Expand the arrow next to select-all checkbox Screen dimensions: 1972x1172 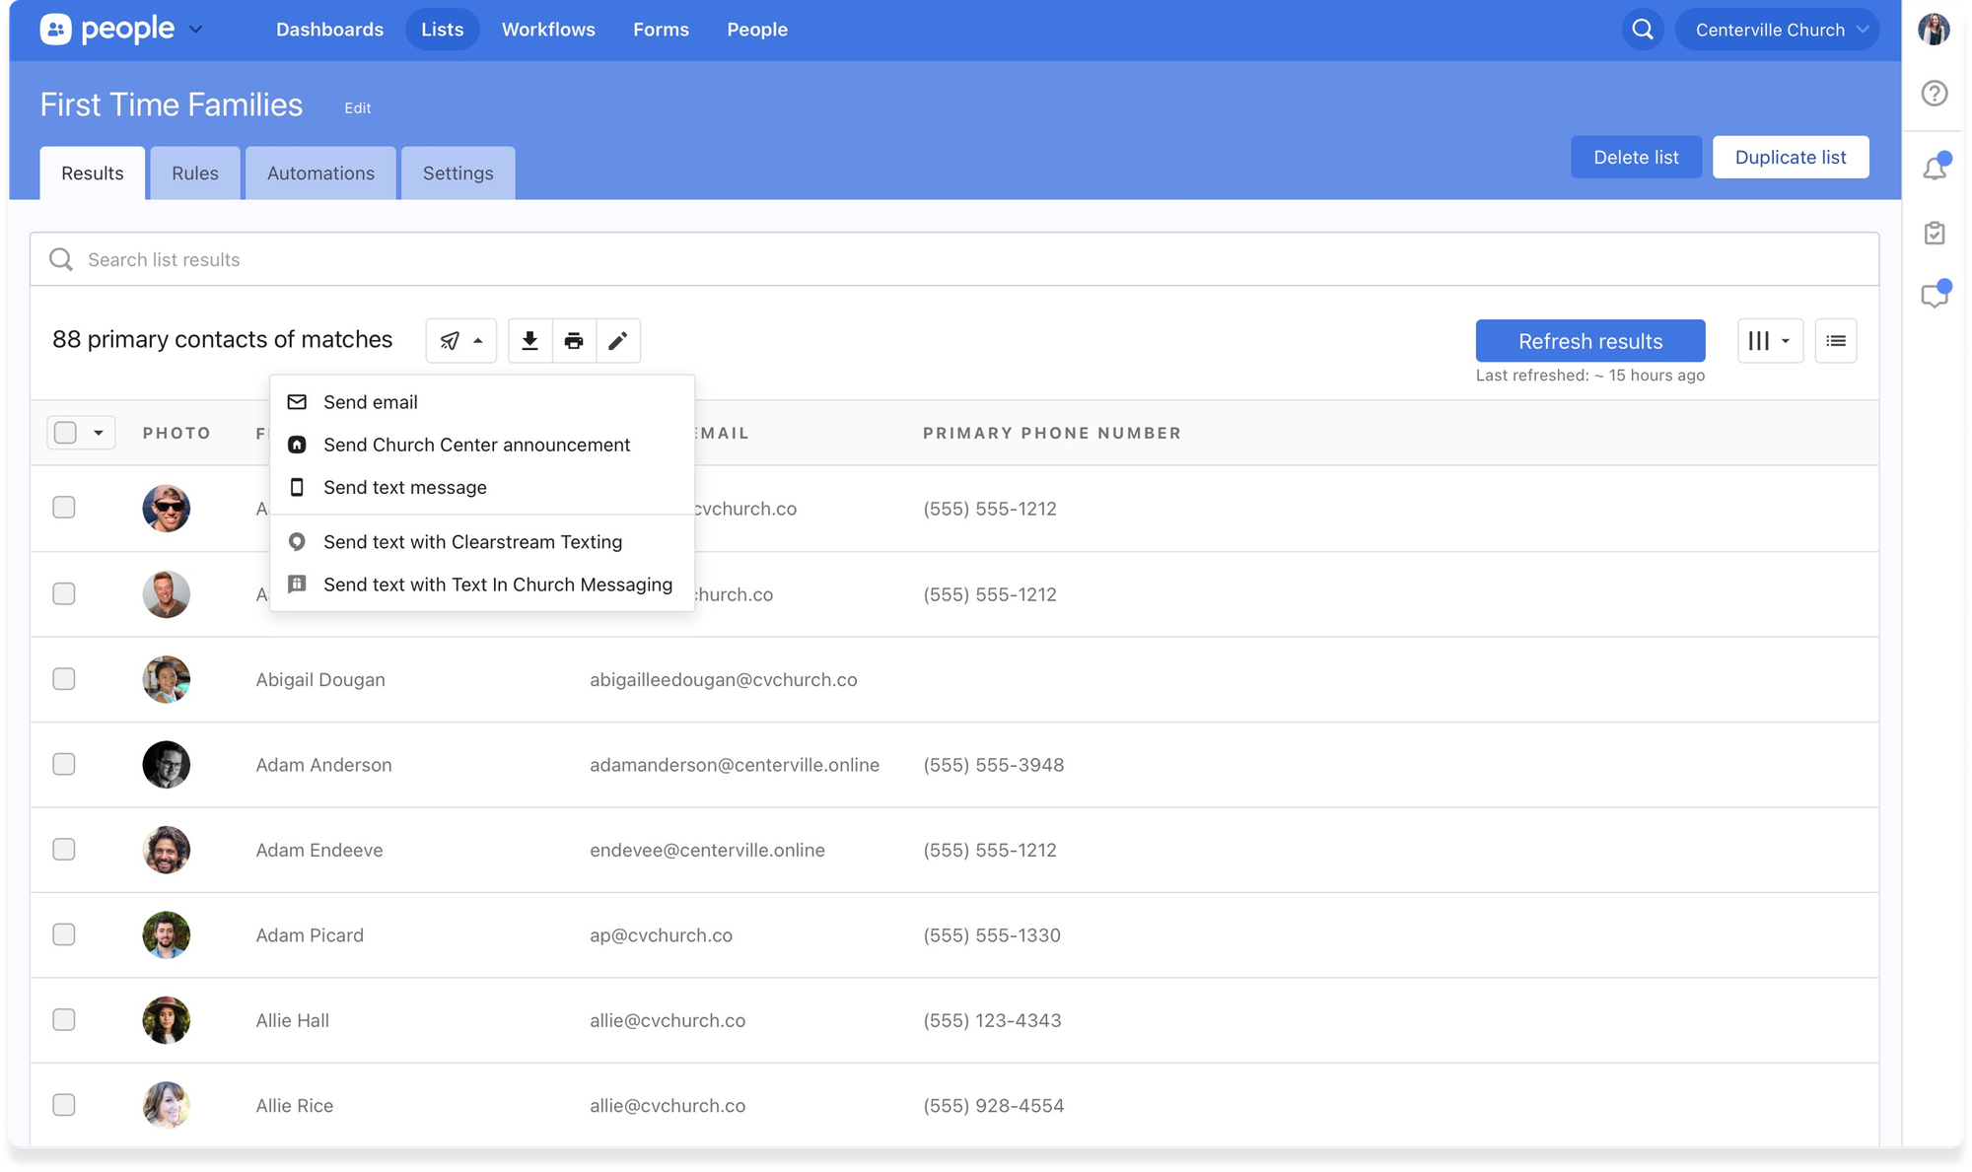point(98,432)
